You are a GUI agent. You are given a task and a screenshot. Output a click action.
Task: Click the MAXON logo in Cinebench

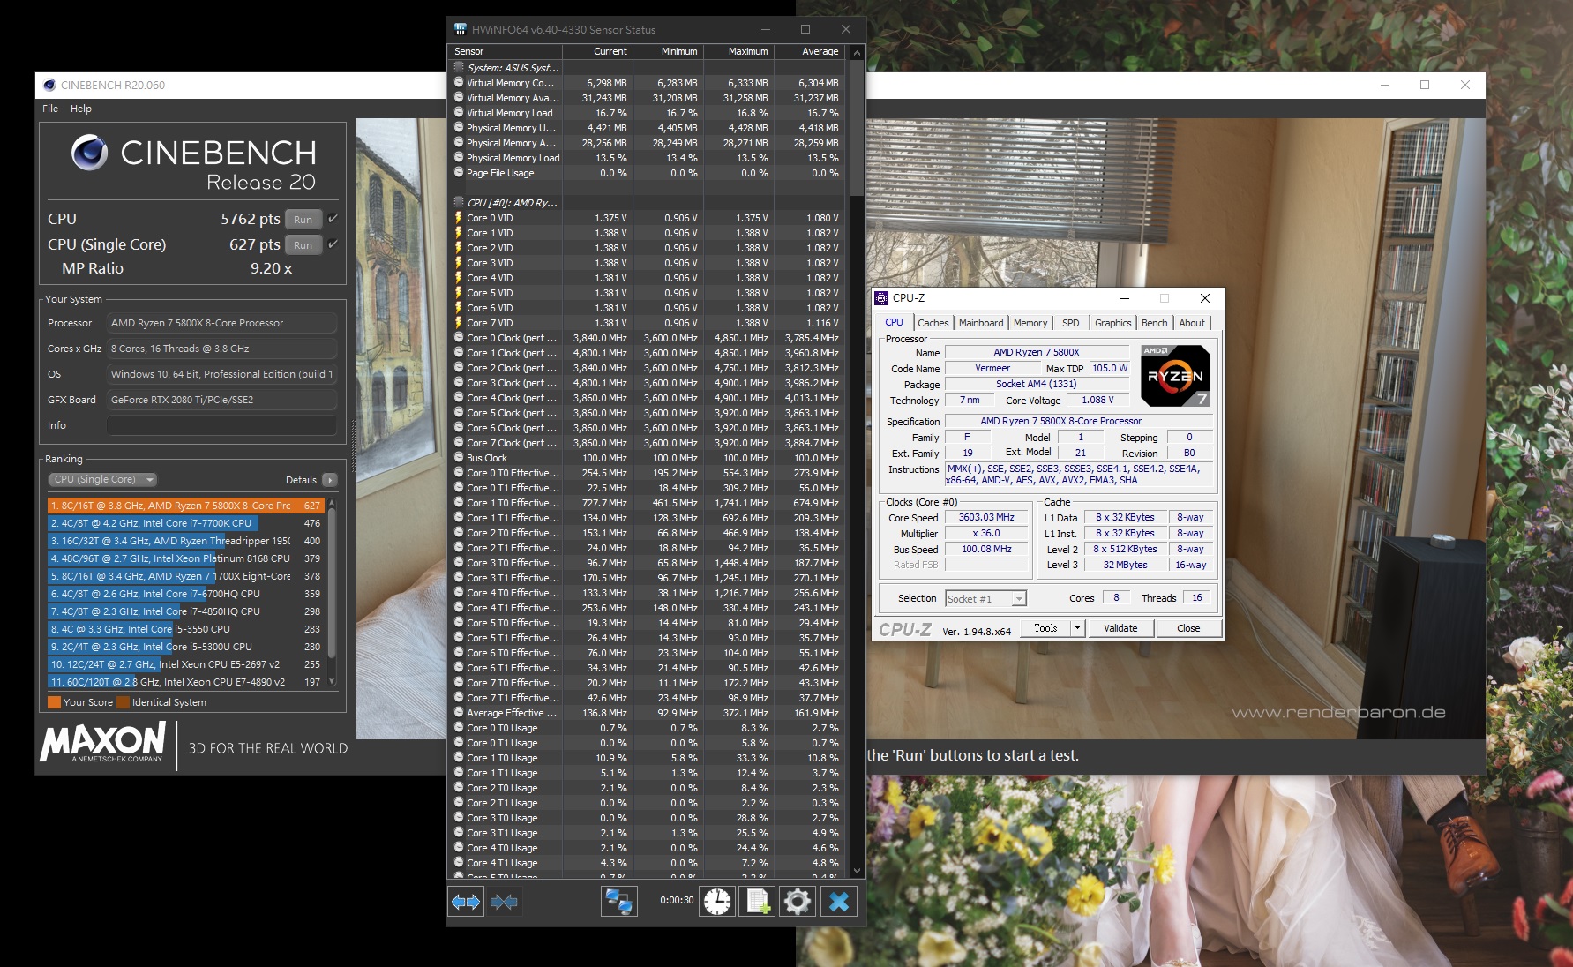[103, 742]
